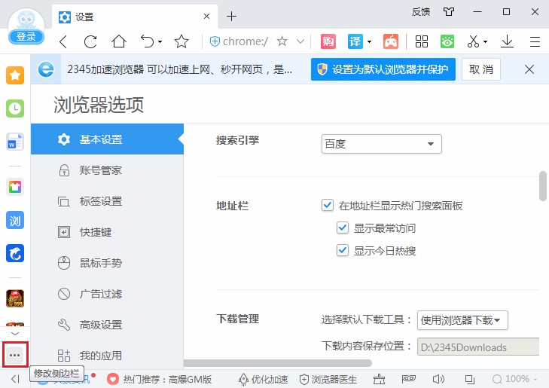This screenshot has width=549, height=388.
Task: Collapse the sidebar with arrow icon
Action: (15, 379)
